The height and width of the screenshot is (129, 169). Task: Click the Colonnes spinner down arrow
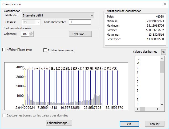(x=31, y=35)
